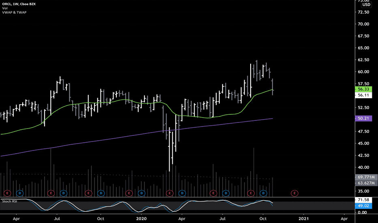
Task: Click the 69.771M volume label
Action: 366,177
